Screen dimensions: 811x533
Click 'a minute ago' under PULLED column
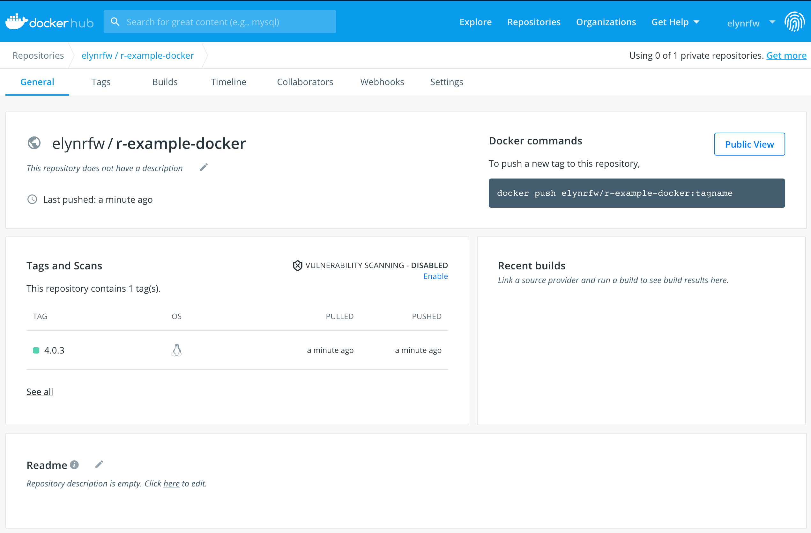(330, 350)
